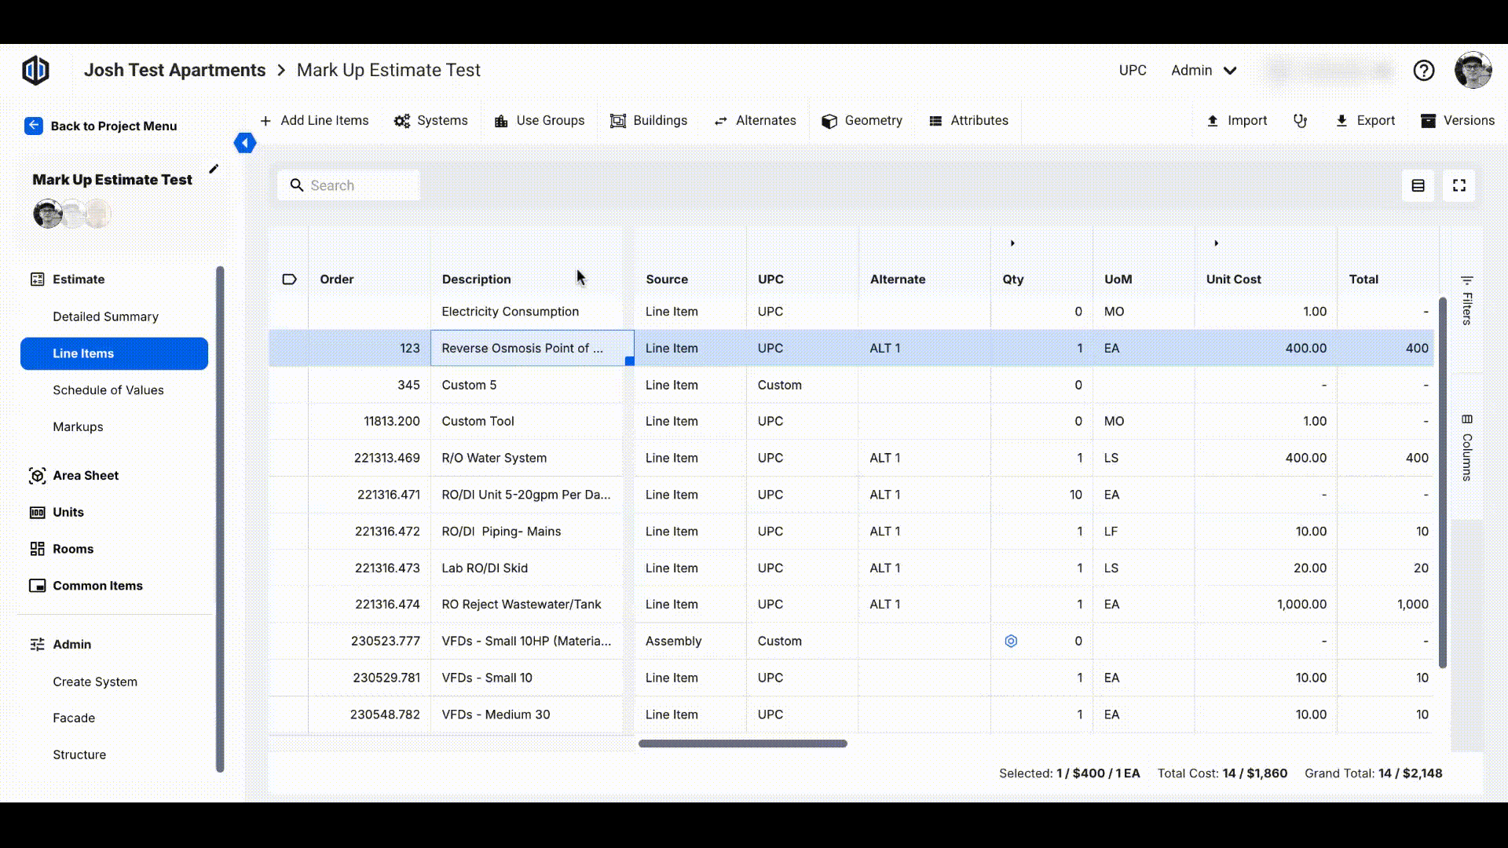Click Add Line Items button
Viewport: 1508px width, 848px height.
tap(314, 121)
